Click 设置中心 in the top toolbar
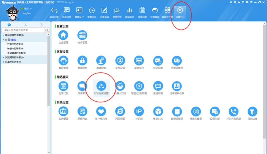Image resolution: width=267 pixels, height=154 pixels. tap(180, 12)
